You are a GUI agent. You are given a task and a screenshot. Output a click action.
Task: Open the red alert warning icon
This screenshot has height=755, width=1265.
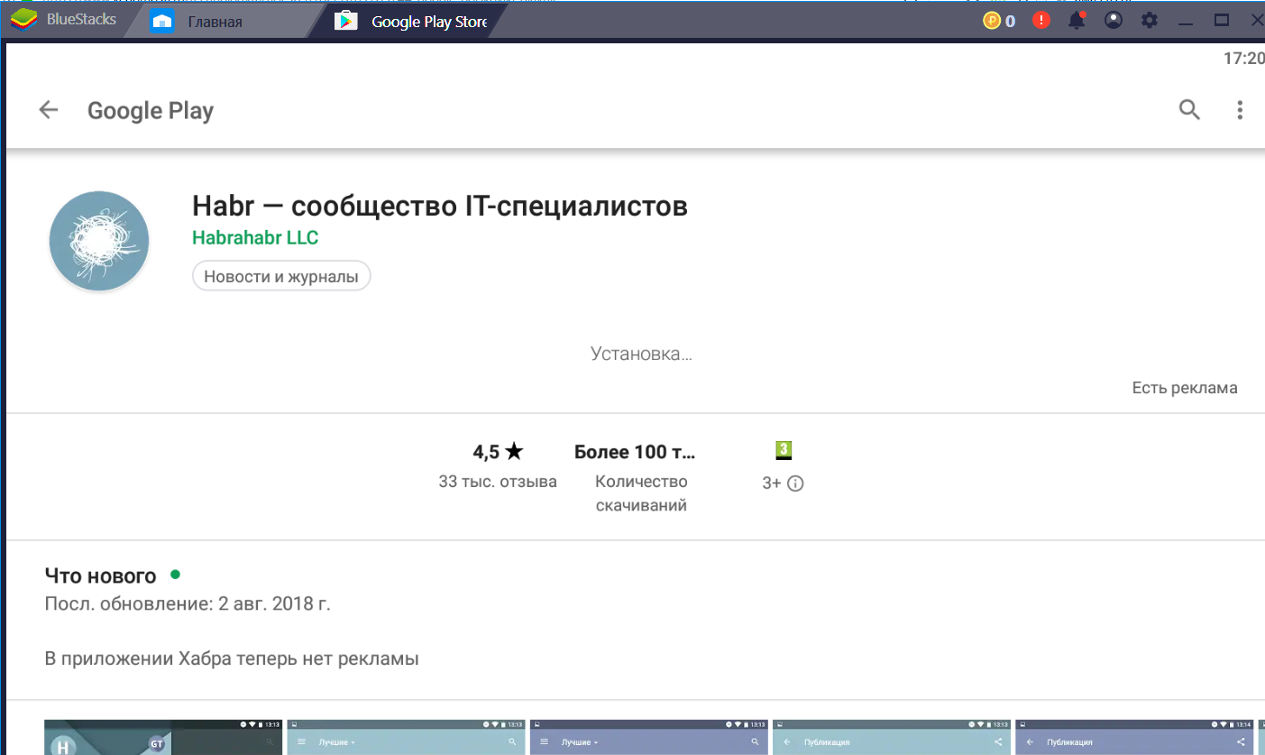tap(1041, 20)
